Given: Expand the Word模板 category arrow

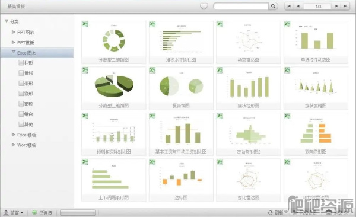Looking at the screenshot, I should click(14, 145).
